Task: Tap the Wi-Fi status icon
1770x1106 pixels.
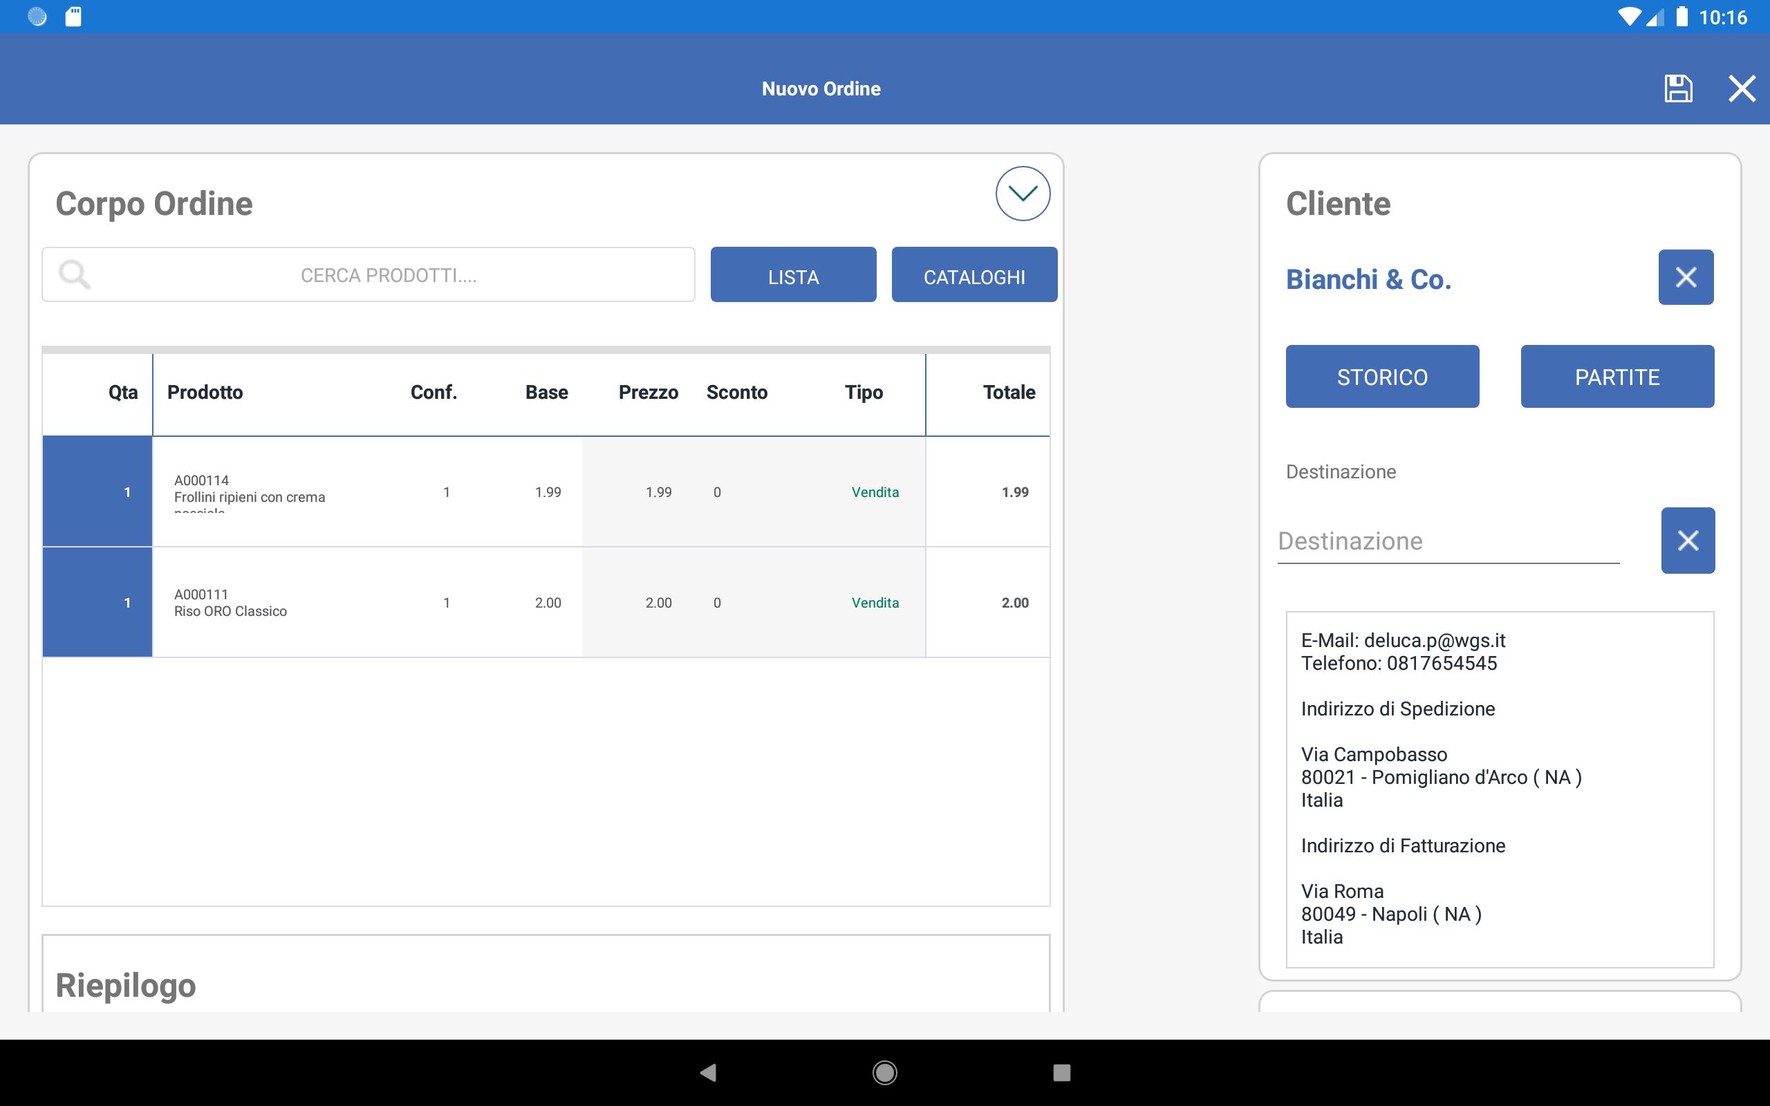Action: [1629, 16]
